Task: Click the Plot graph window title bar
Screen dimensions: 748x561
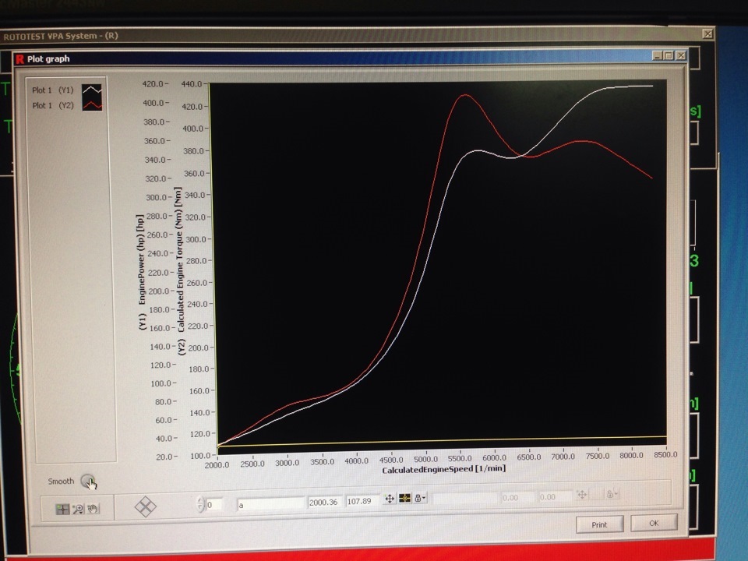Action: (334, 58)
